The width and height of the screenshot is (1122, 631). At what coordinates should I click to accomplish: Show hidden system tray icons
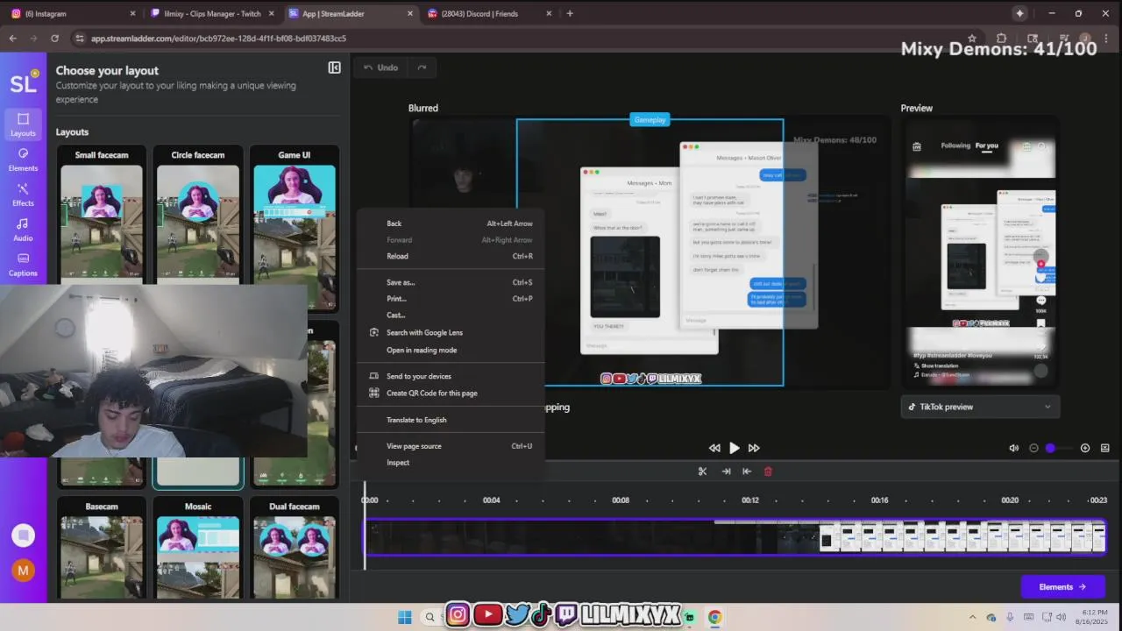972,617
